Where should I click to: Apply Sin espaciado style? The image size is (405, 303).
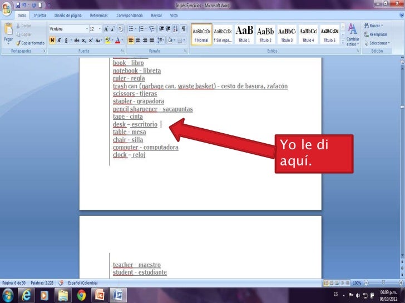click(223, 34)
